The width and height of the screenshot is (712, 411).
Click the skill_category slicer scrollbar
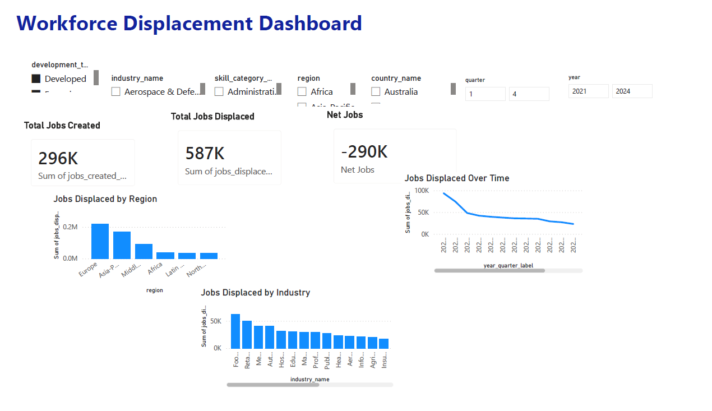[279, 89]
